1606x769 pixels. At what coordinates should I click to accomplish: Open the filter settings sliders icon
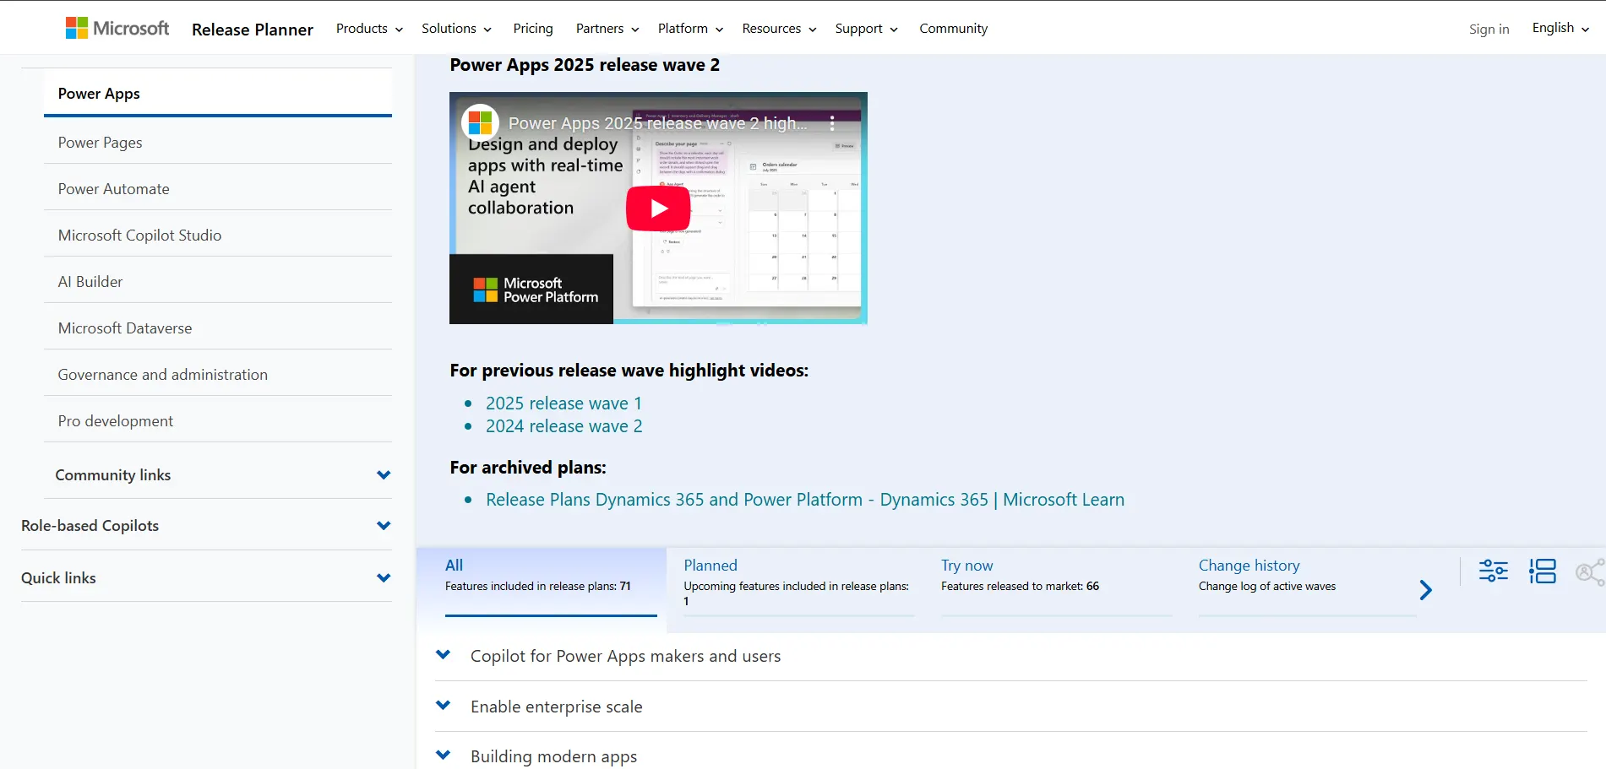point(1493,571)
